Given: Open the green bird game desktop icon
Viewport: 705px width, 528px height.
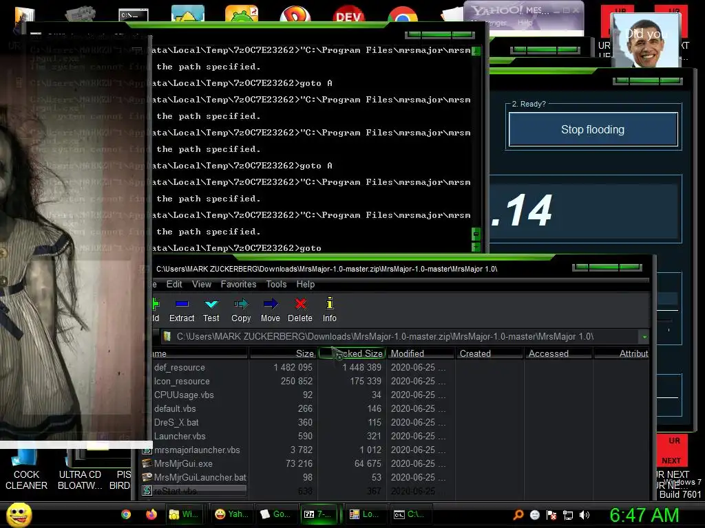Looking at the screenshot, I should pyautogui.click(x=242, y=14).
